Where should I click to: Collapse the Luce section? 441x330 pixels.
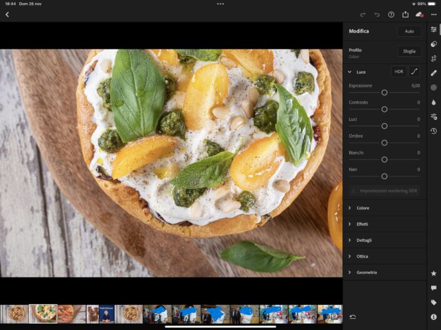tap(350, 72)
